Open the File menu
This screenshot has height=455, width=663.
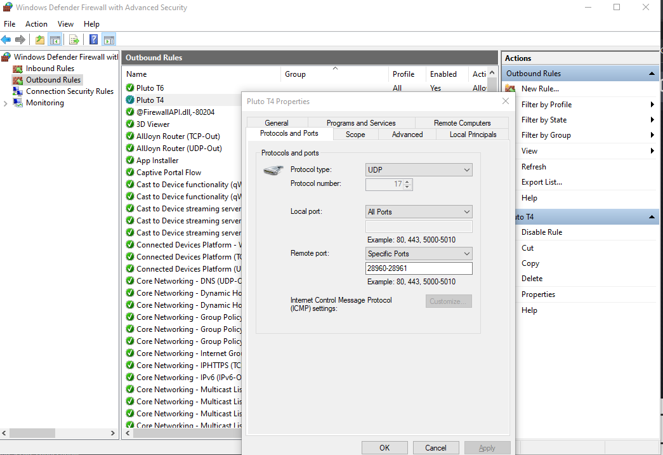[10, 24]
